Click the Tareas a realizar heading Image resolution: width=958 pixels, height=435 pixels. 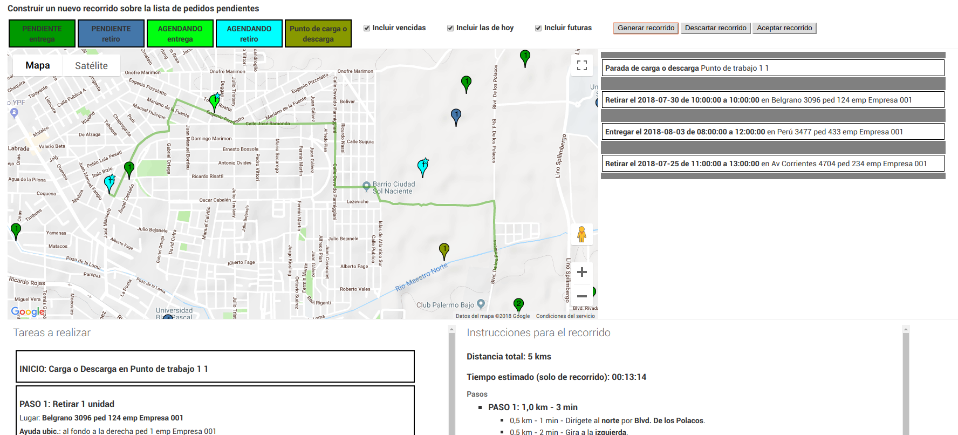52,332
